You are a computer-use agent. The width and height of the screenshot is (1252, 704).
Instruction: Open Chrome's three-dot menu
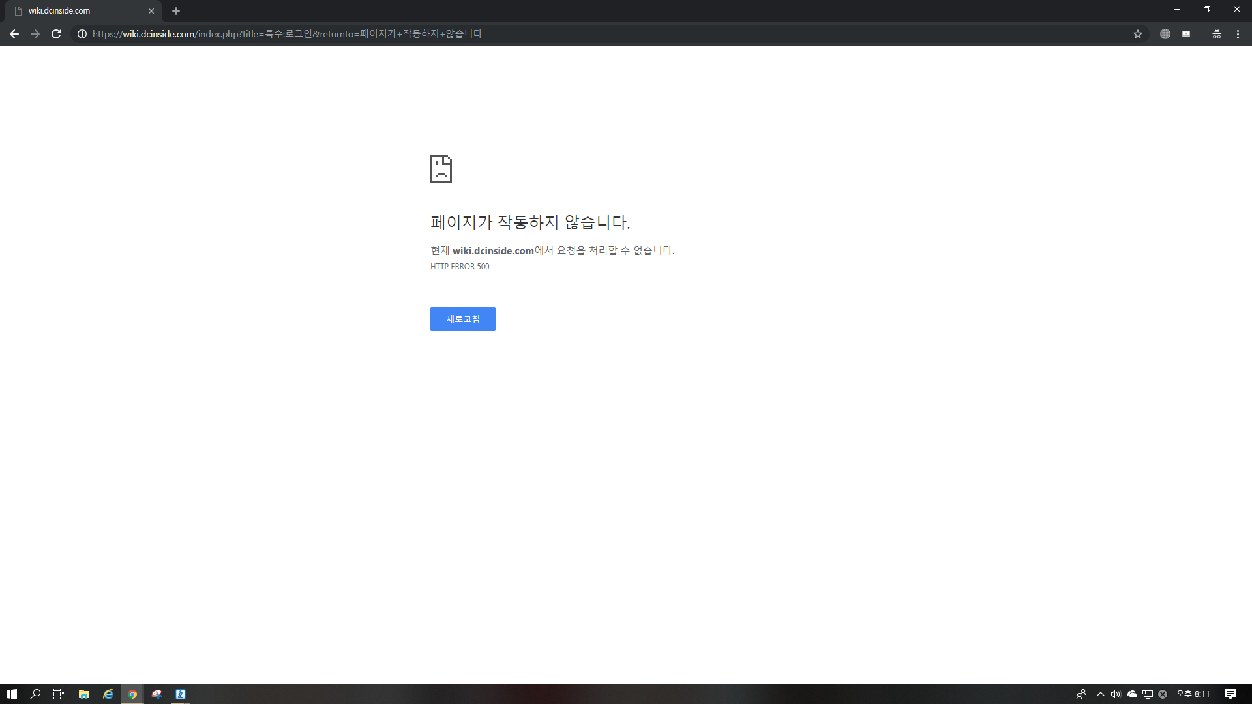point(1238,34)
